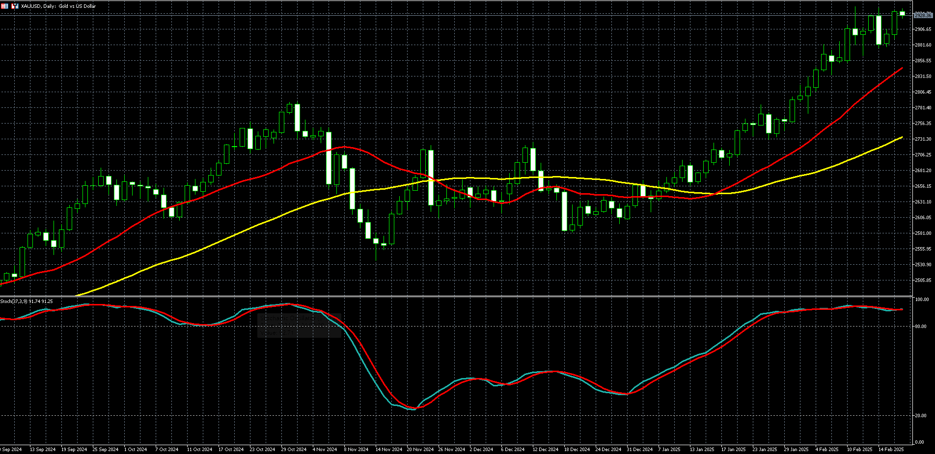Click the 2505.85 price scale label
The width and height of the screenshot is (935, 454).
coord(923,280)
